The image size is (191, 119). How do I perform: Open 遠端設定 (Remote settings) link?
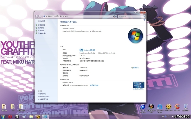[x=41, y=28]
